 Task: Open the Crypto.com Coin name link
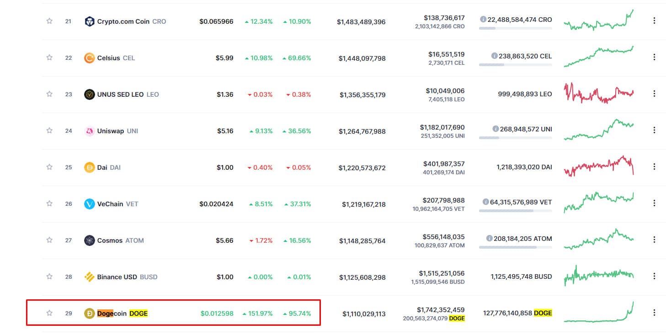tap(123, 21)
